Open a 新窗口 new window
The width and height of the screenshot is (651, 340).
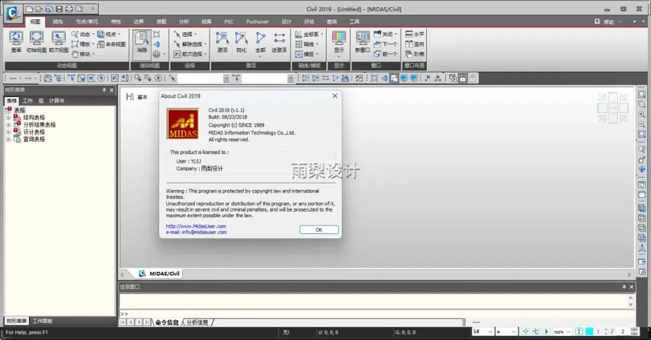(362, 42)
